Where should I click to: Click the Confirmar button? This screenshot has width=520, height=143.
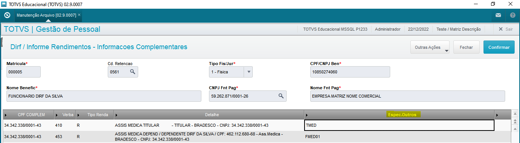(499, 47)
